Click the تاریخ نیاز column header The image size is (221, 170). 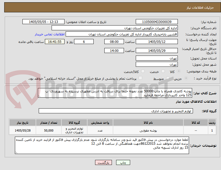(22, 123)
